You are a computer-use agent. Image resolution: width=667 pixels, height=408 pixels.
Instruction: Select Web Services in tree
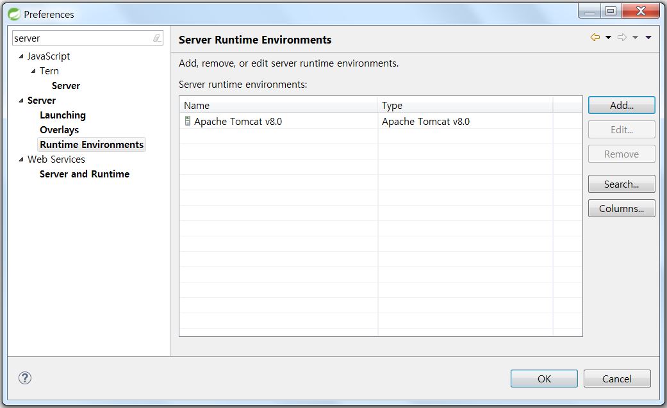click(x=56, y=159)
